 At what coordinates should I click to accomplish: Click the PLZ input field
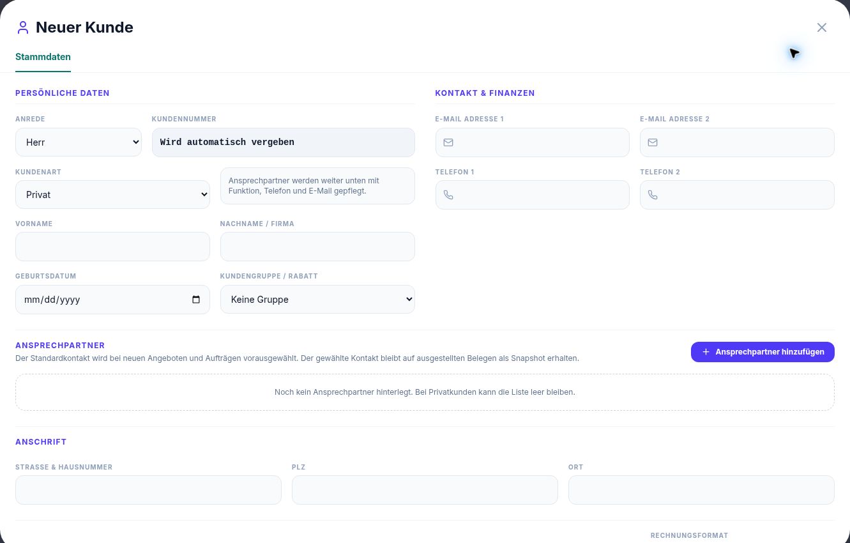point(425,490)
